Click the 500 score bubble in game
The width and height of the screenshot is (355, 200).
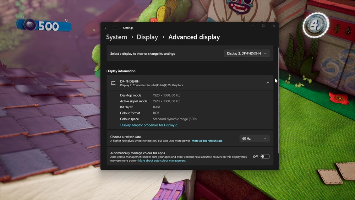tap(44, 26)
